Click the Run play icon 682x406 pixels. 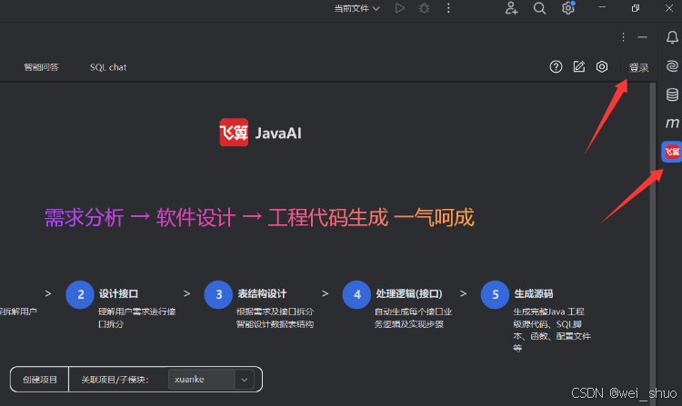(400, 8)
